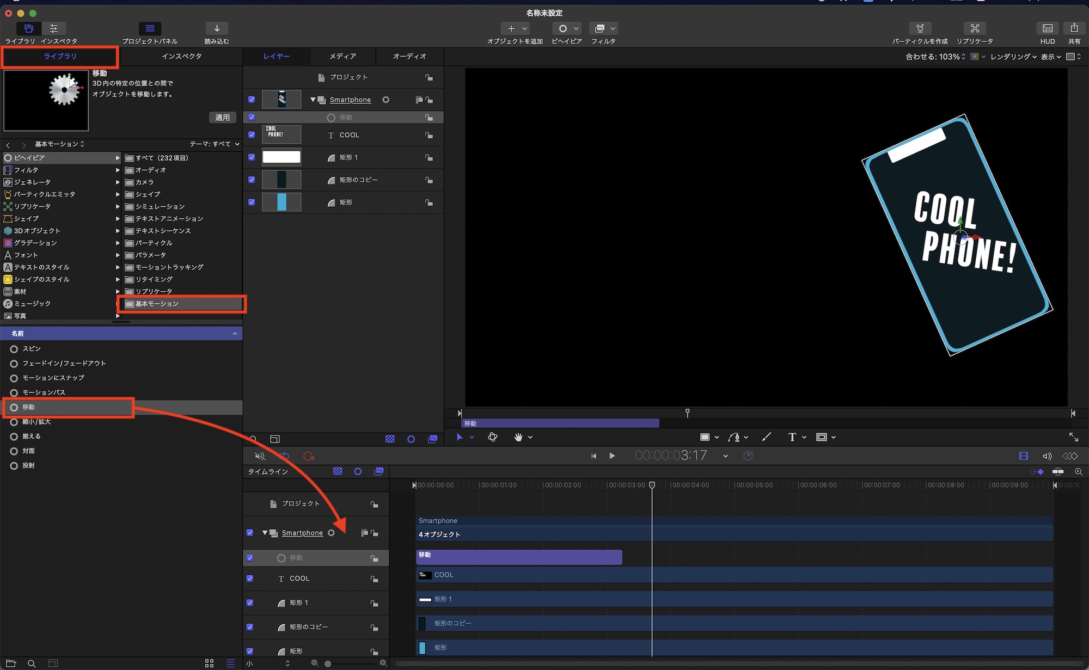Click Make Particles (パーティクルを作成) icon
Viewport: 1089px width, 670px height.
(x=920, y=28)
